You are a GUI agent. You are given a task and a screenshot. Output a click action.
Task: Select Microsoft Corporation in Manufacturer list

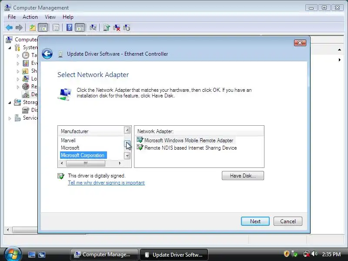84,155
